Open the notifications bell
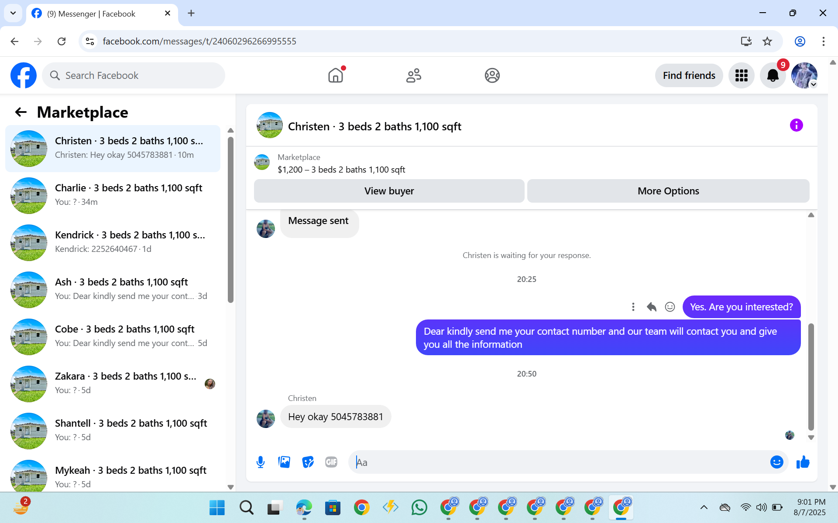Image resolution: width=838 pixels, height=523 pixels. tap(773, 75)
